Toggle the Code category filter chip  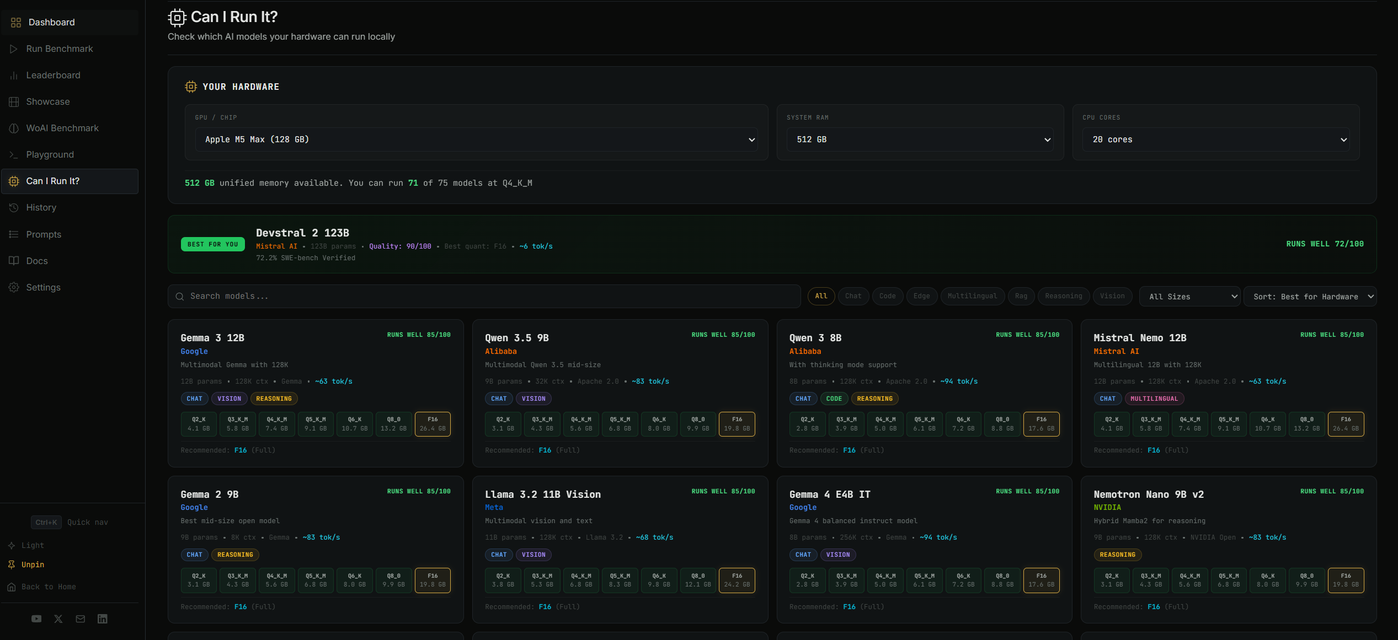click(x=887, y=296)
